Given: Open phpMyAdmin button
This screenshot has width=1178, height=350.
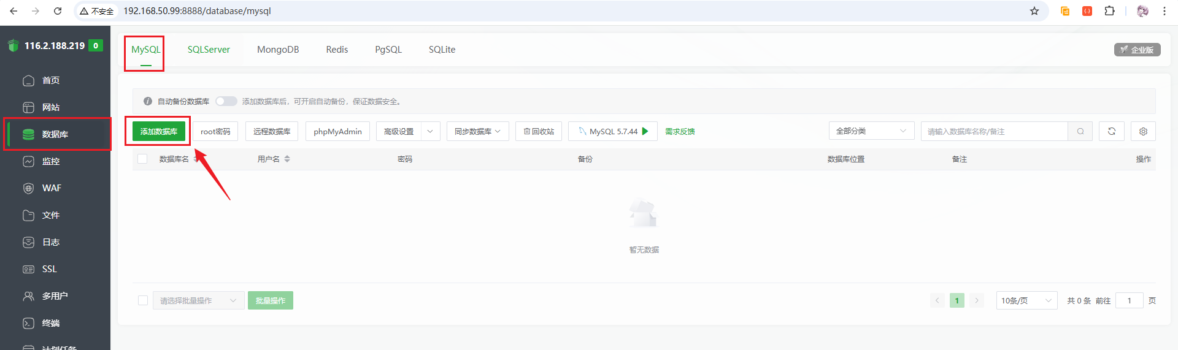Looking at the screenshot, I should click(337, 131).
